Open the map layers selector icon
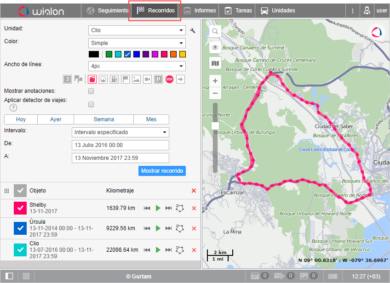The height and width of the screenshot is (283, 390). tap(215, 63)
